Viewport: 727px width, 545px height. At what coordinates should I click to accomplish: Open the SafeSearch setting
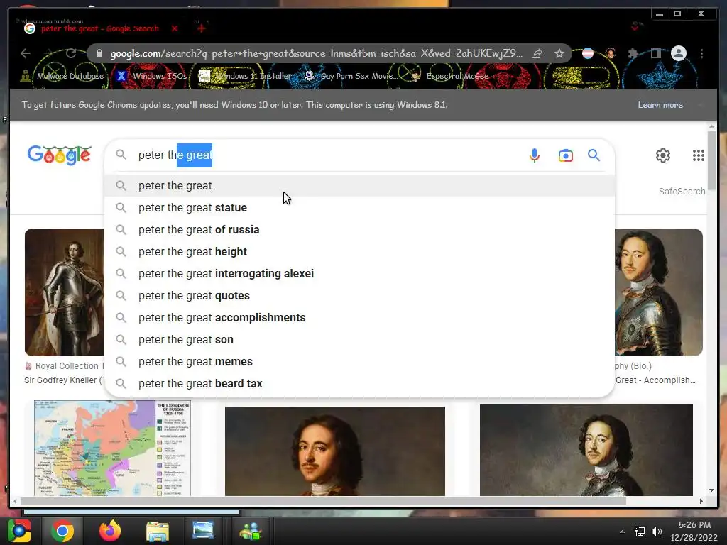tap(682, 192)
